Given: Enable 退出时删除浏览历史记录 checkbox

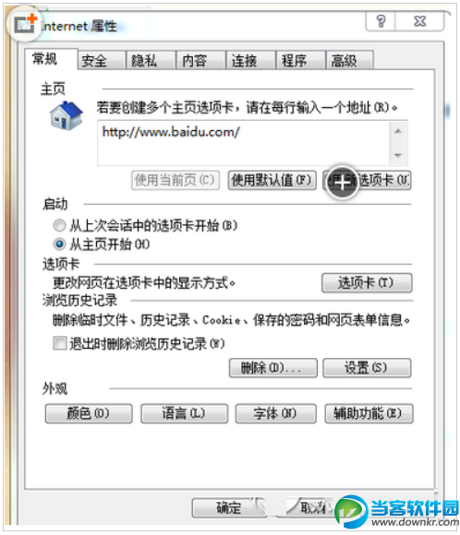Looking at the screenshot, I should (x=59, y=343).
